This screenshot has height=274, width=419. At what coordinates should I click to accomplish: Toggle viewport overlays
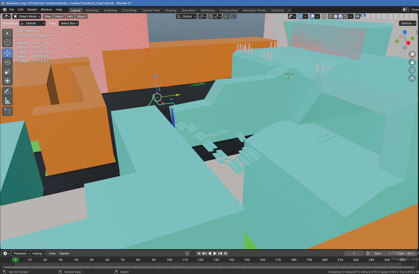(x=312, y=16)
